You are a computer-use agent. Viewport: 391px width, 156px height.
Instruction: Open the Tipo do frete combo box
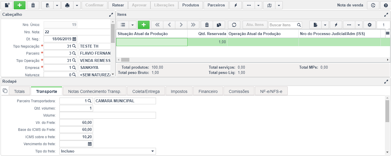[x=108, y=151]
